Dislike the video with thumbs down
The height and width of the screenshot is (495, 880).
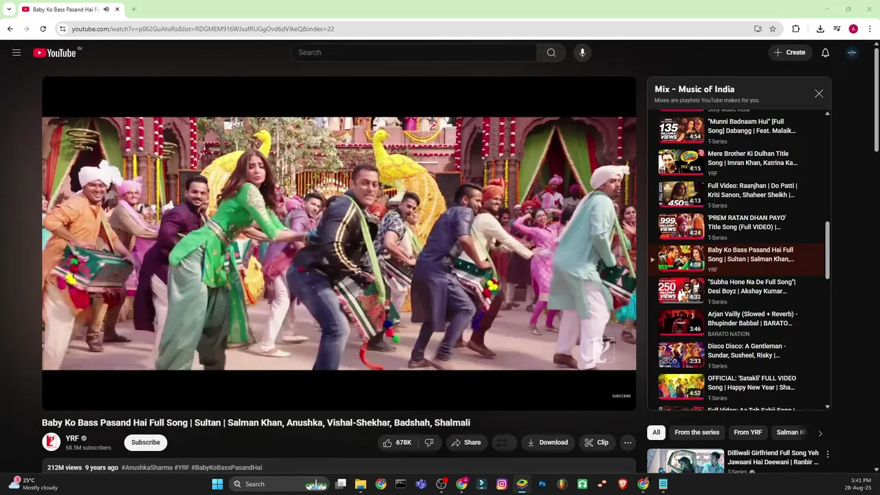point(429,443)
